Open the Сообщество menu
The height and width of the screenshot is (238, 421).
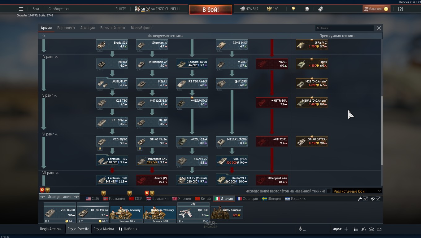click(x=59, y=9)
